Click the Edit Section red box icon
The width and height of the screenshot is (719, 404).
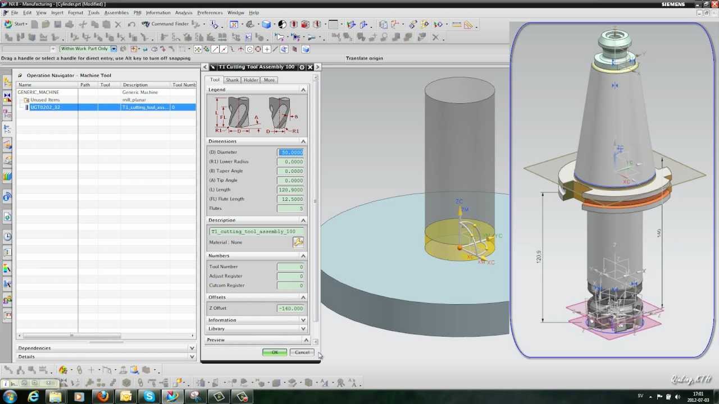[294, 25]
